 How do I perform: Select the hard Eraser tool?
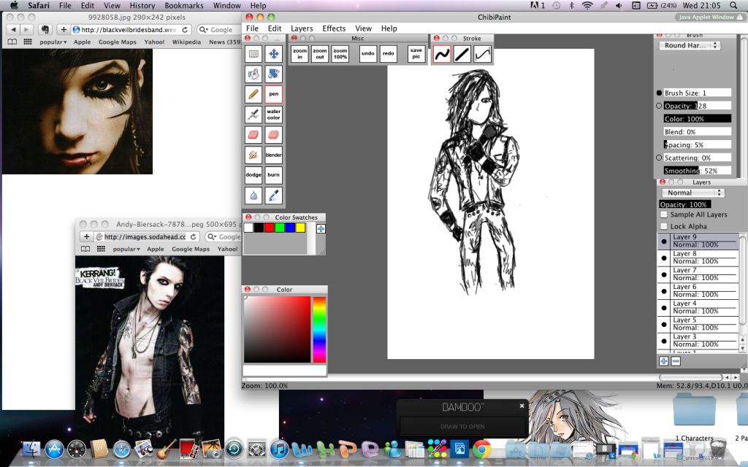(x=253, y=135)
